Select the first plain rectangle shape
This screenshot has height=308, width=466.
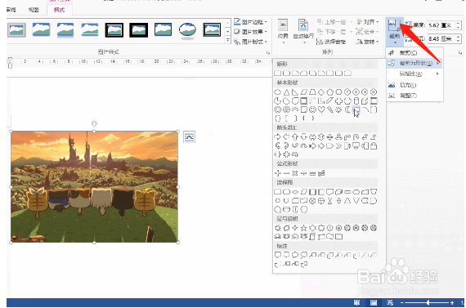pyautogui.click(x=278, y=73)
